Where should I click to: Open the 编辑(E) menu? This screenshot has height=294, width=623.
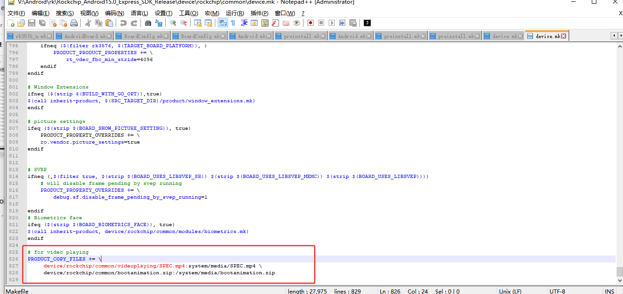coord(40,13)
